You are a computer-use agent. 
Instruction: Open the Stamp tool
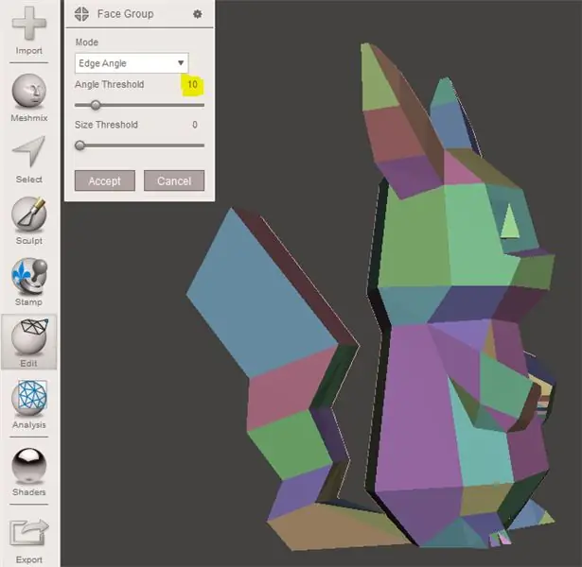coord(29,275)
